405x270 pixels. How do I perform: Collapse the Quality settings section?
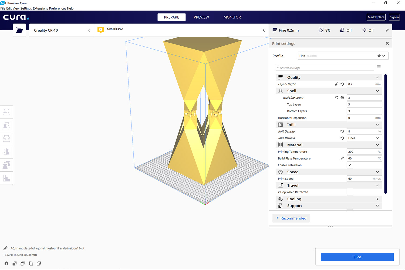click(377, 77)
